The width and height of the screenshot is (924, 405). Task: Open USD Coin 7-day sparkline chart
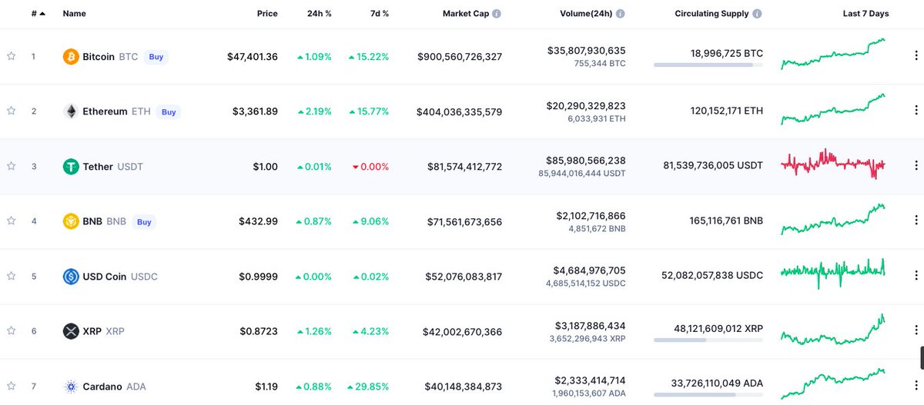833,274
